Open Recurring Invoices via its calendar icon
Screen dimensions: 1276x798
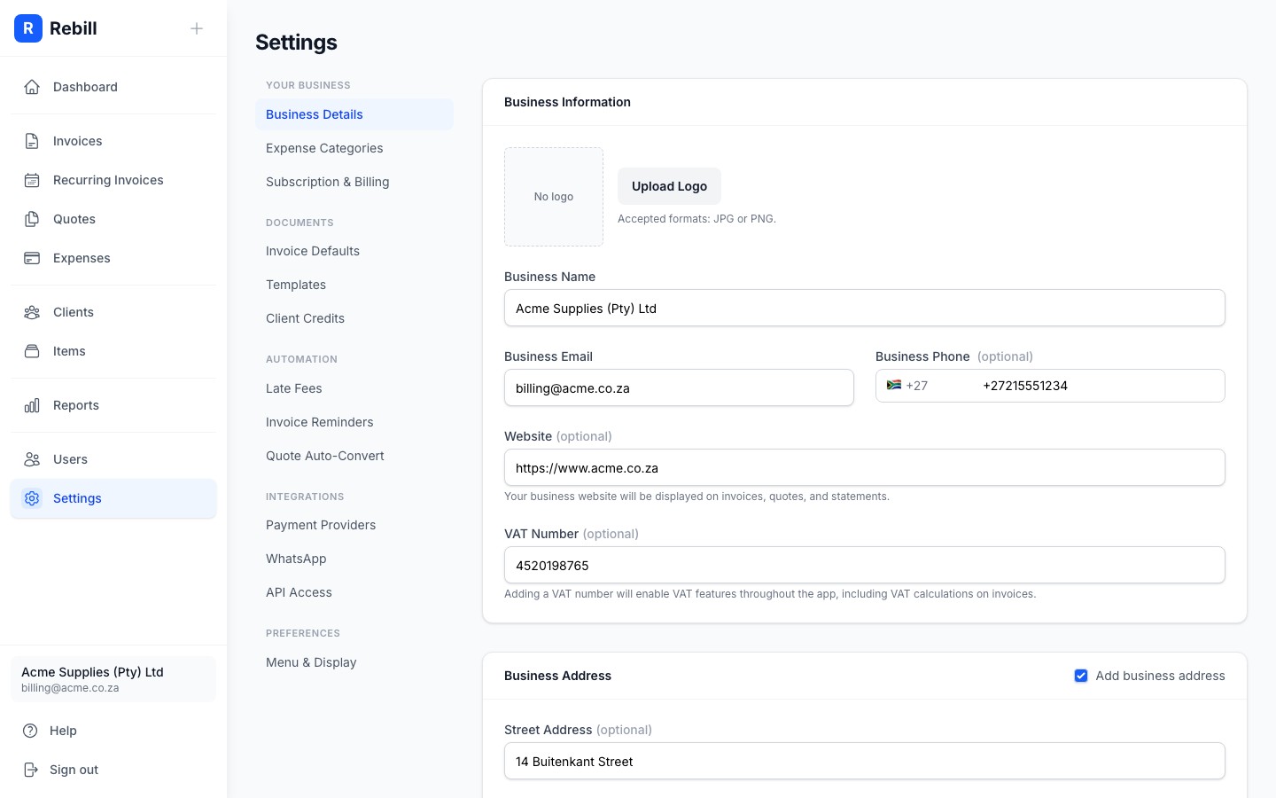tap(32, 180)
